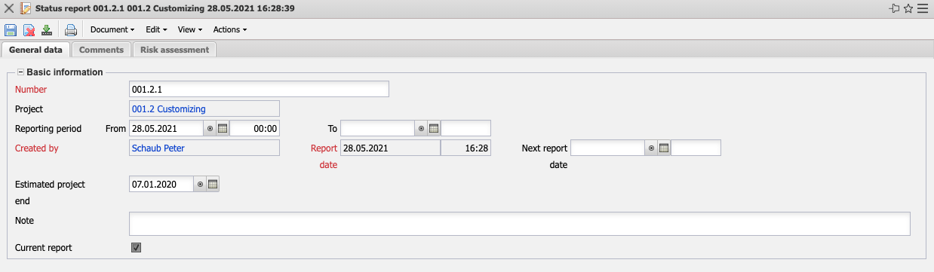Mark as favorite with the star icon
The width and height of the screenshot is (934, 272).
coord(908,9)
